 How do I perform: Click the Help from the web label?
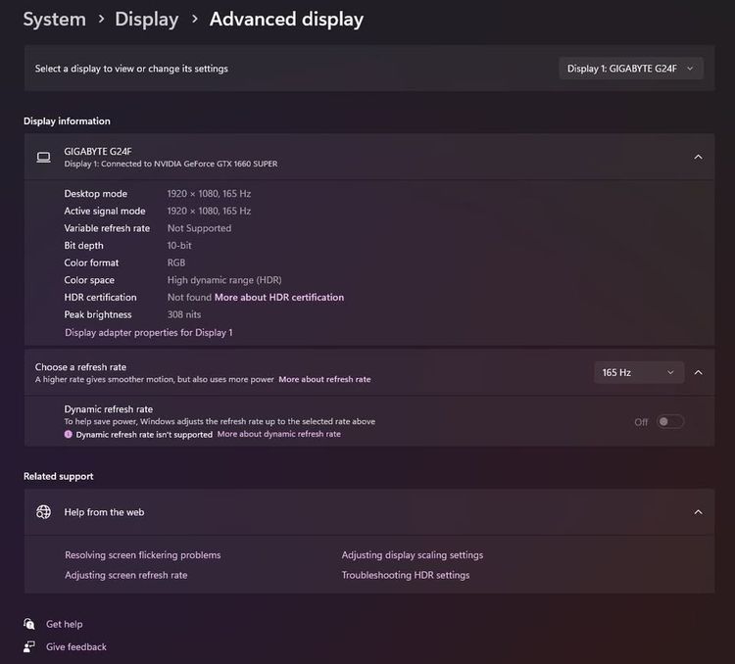coord(104,512)
